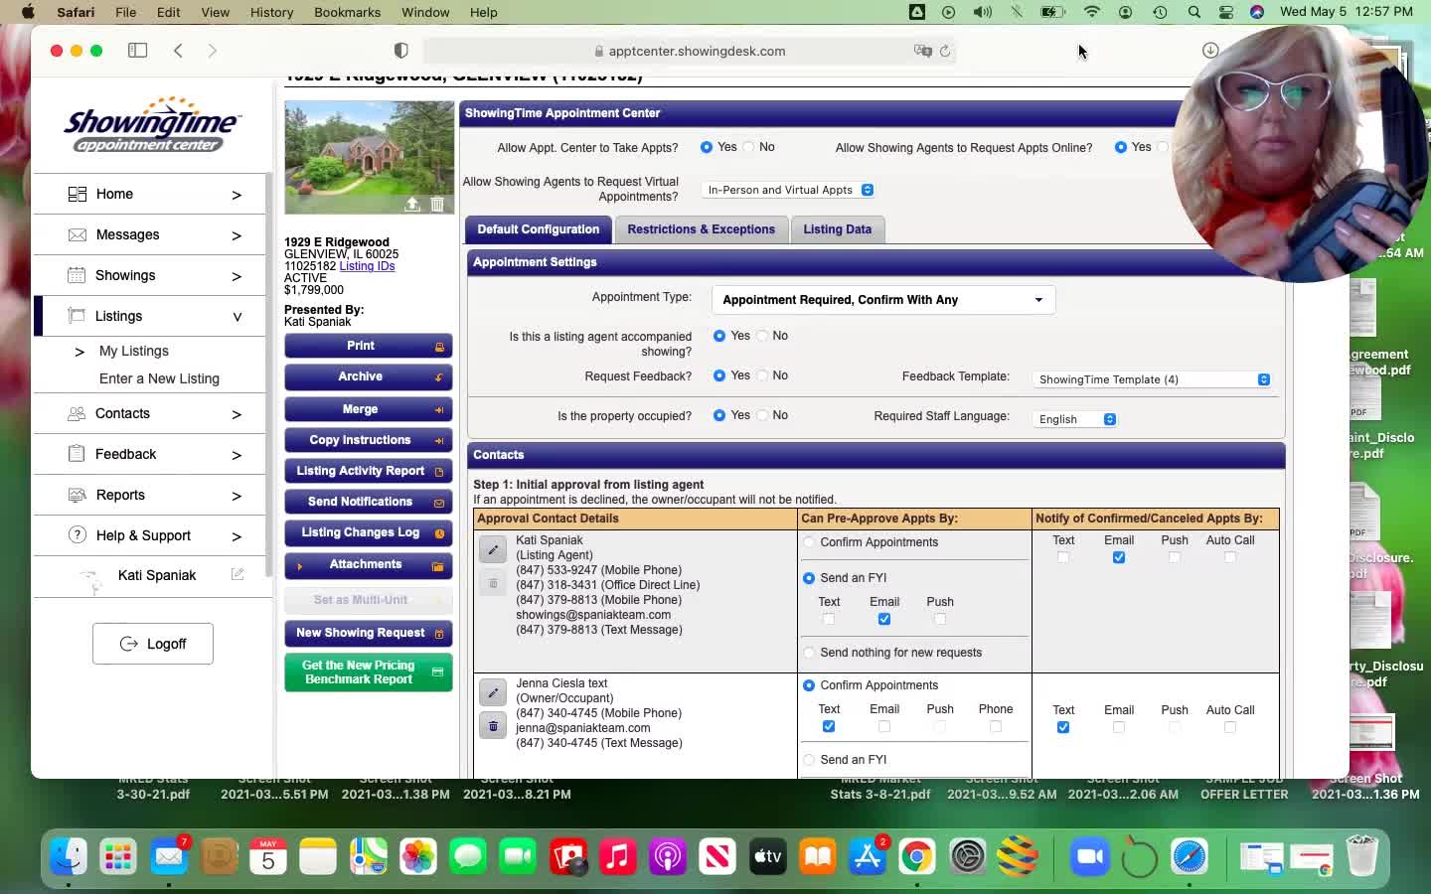Edit Jenna Ciesla contact pencil button

pos(493,692)
